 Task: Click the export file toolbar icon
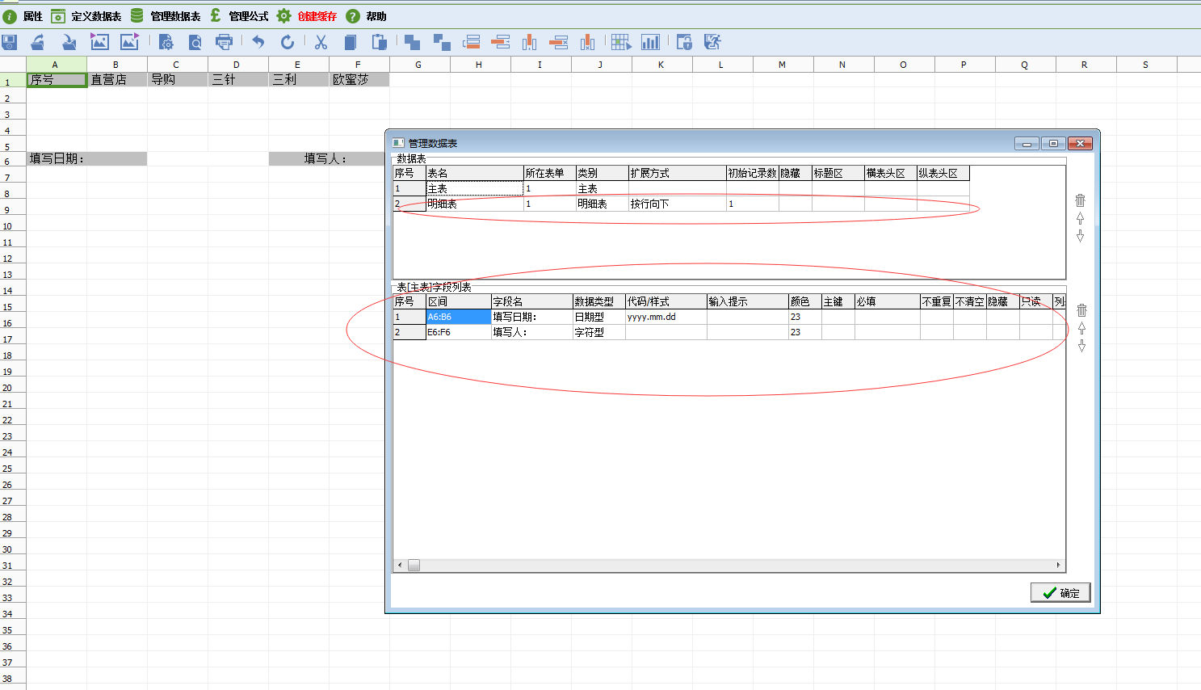coord(69,42)
